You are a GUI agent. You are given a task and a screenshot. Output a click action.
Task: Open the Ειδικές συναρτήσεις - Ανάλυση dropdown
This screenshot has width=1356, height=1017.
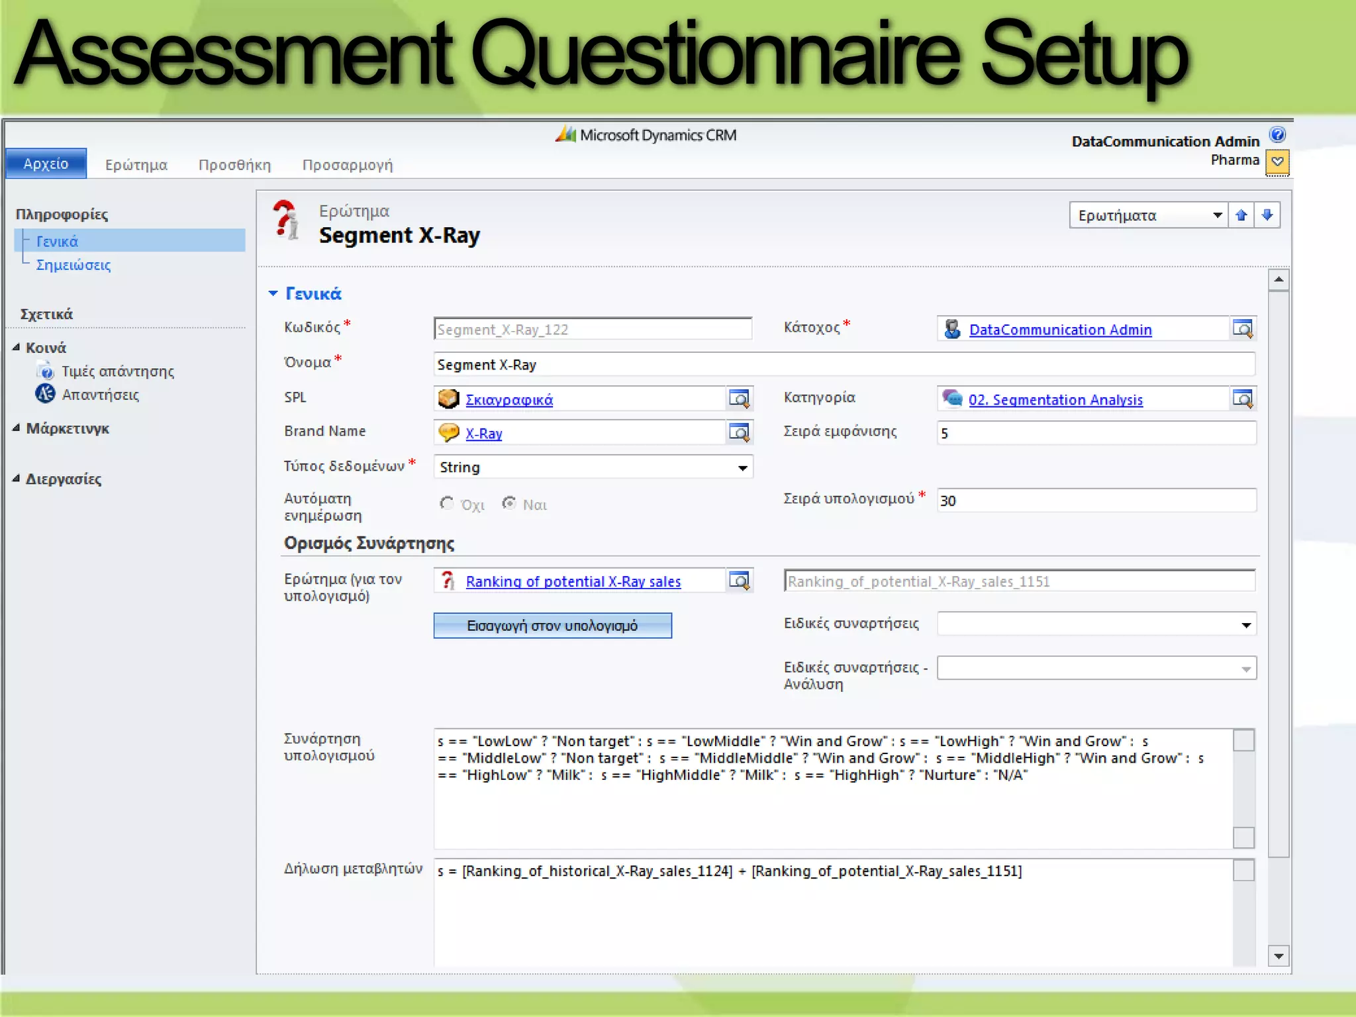pos(1096,668)
